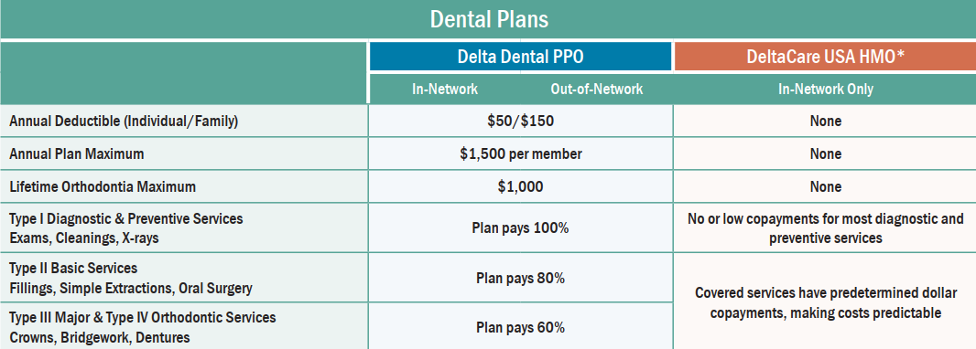
Task: Click the Plan pays 100% cell
Action: pos(520,227)
